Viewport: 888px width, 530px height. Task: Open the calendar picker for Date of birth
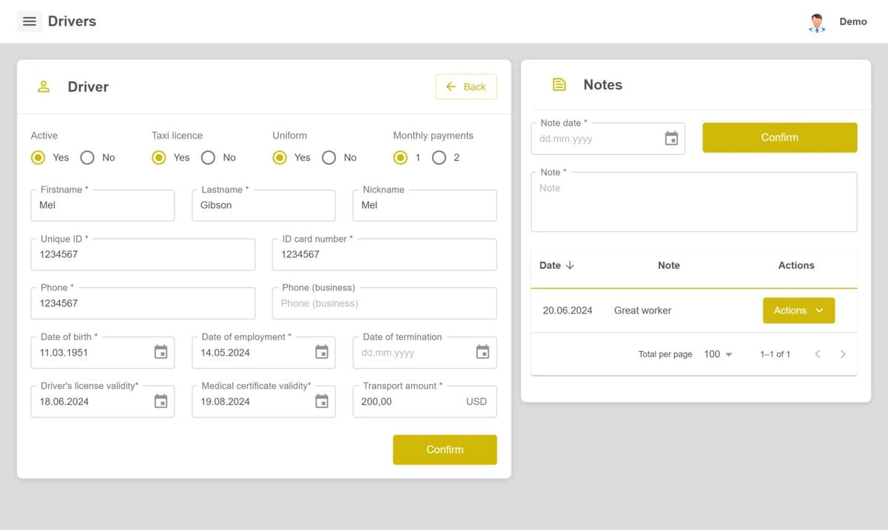tap(161, 353)
